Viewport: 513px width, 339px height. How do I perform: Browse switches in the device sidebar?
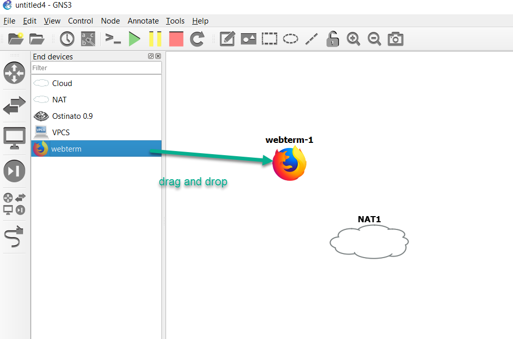(14, 105)
